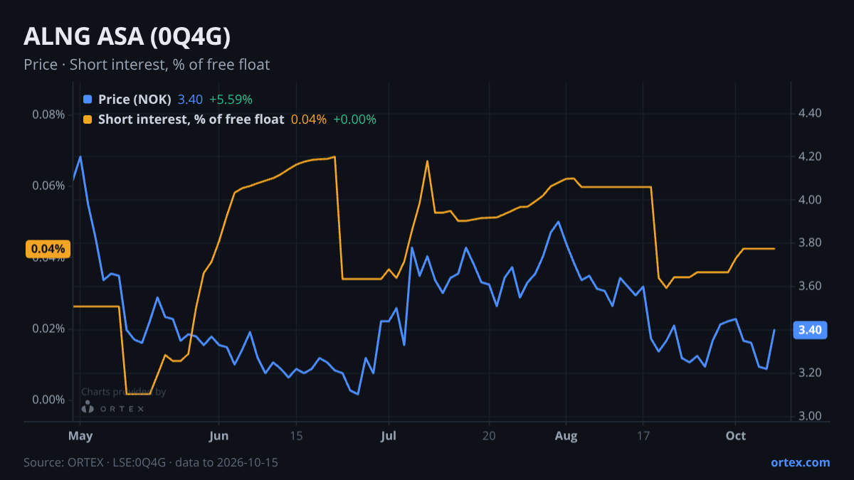The width and height of the screenshot is (854, 480).
Task: Click the 3.60 right axis label
Action: (x=811, y=287)
